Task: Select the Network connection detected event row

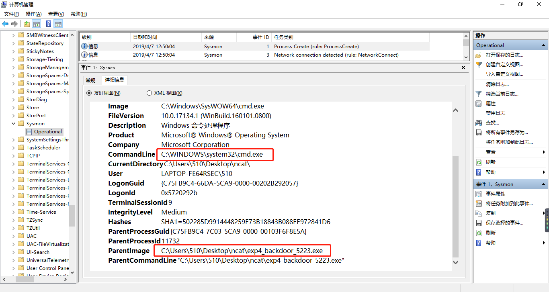Action: (x=254, y=55)
